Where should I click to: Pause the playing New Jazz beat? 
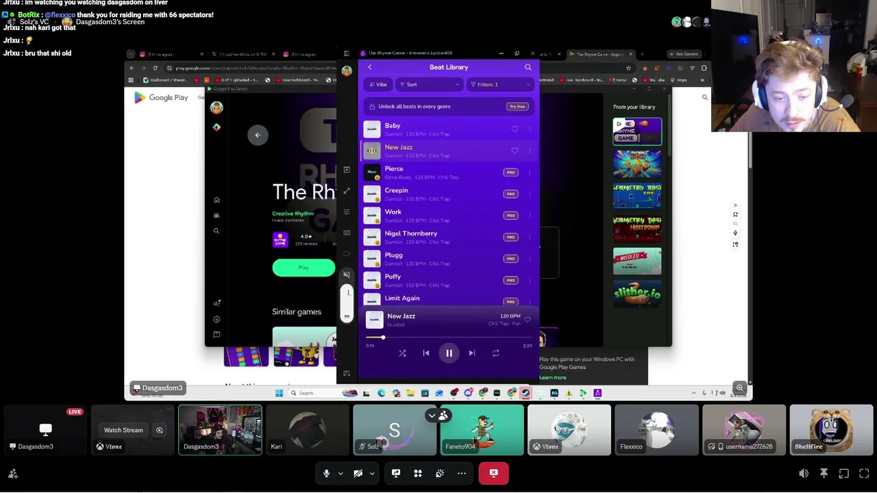(x=449, y=353)
